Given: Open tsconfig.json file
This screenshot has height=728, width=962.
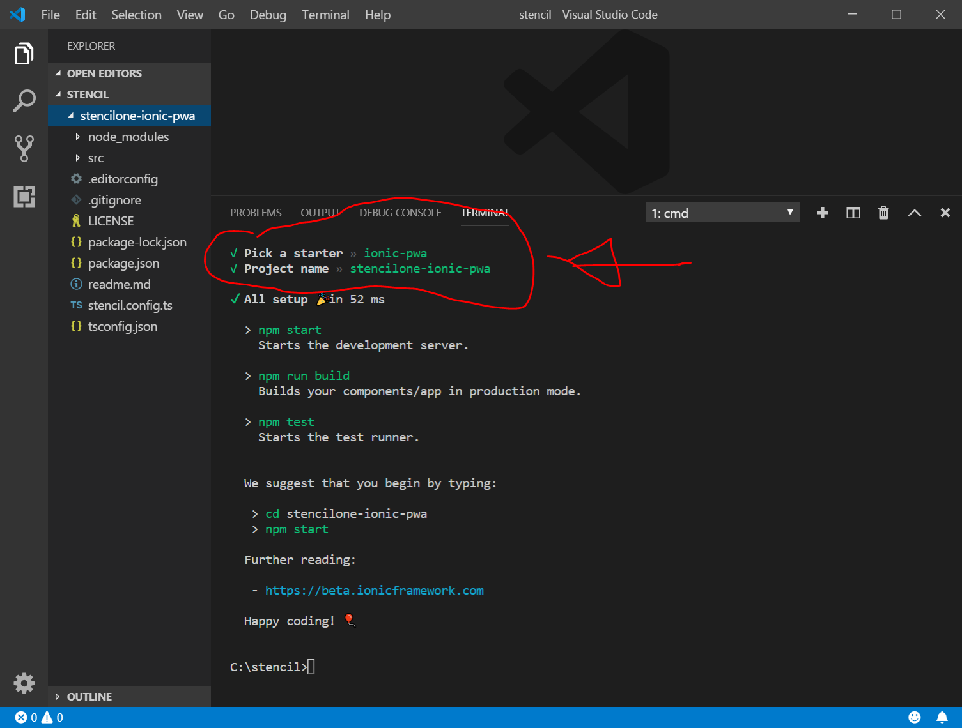Looking at the screenshot, I should click(x=129, y=326).
